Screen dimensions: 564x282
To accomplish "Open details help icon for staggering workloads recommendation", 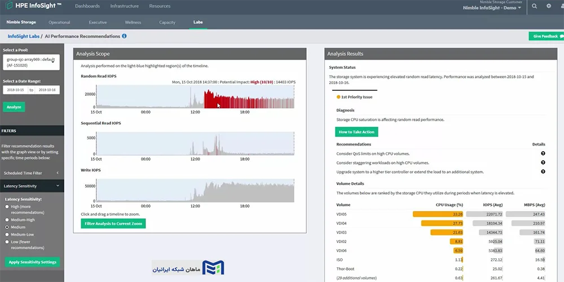I will [543, 162].
